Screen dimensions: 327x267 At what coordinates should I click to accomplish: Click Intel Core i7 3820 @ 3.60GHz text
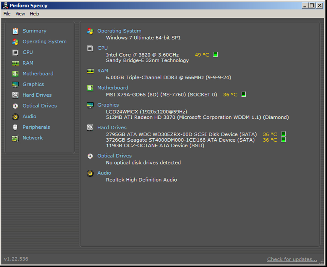[143, 55]
